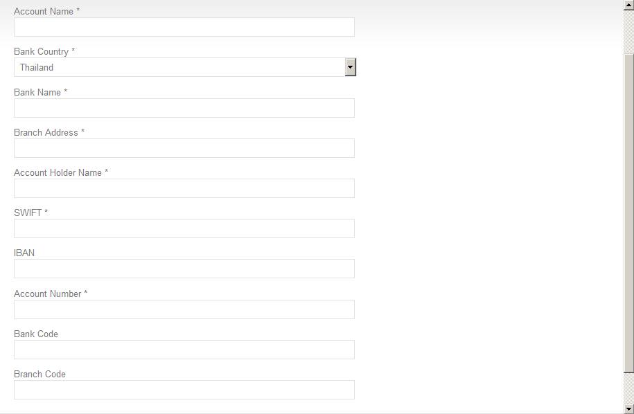The width and height of the screenshot is (634, 414).
Task: Click the SWIFT code input box
Action: pyautogui.click(x=184, y=228)
